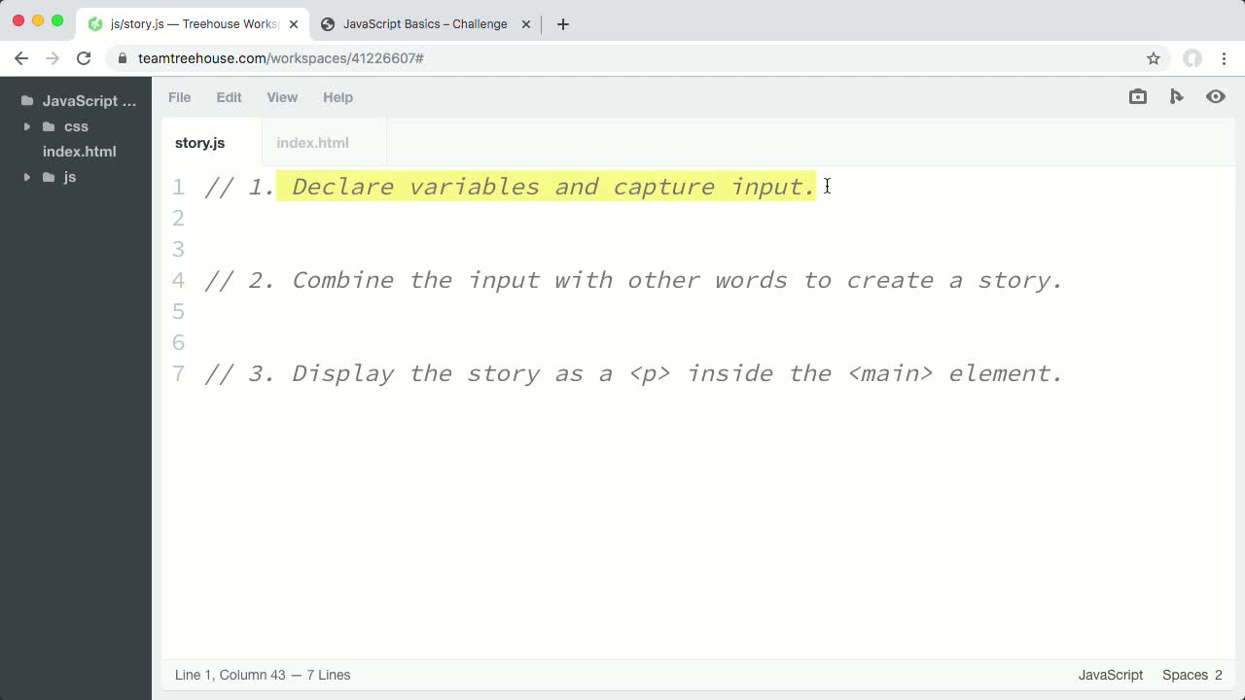Open the File menu

[179, 97]
